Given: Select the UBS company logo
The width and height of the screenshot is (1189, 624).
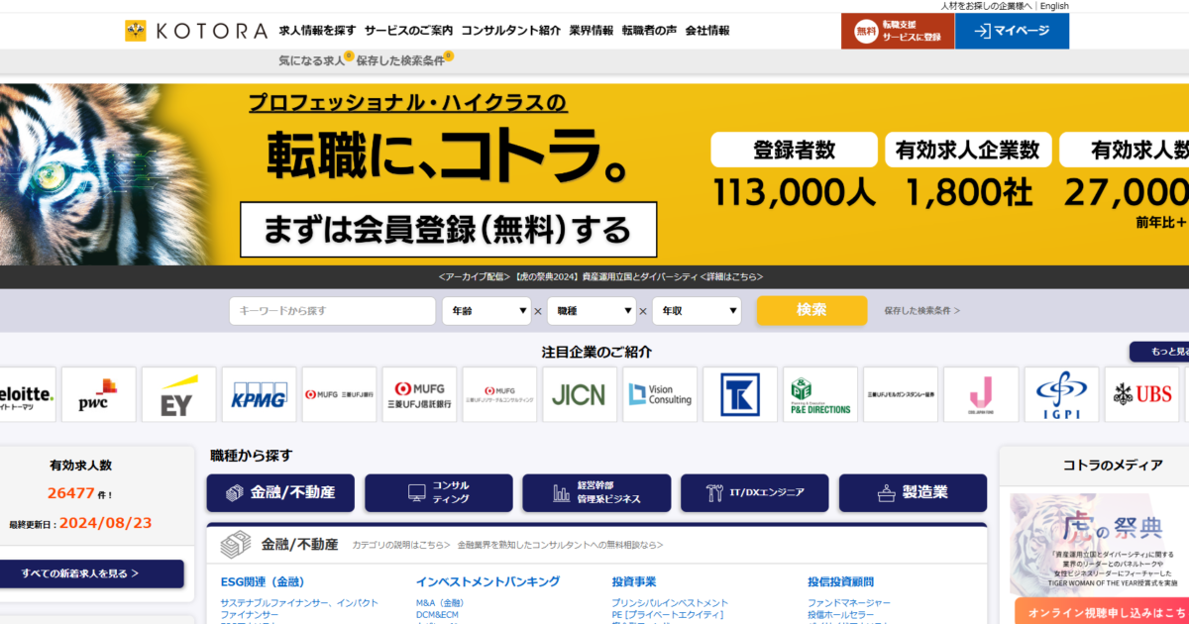Looking at the screenshot, I should 1141,394.
